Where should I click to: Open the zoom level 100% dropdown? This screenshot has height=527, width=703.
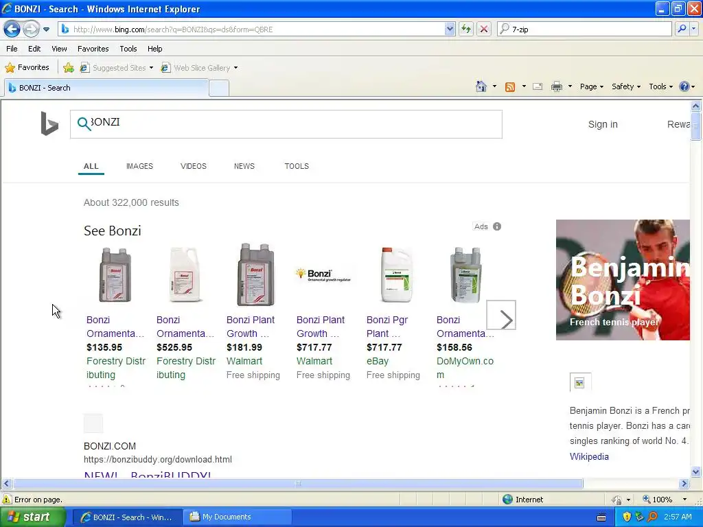pos(684,500)
